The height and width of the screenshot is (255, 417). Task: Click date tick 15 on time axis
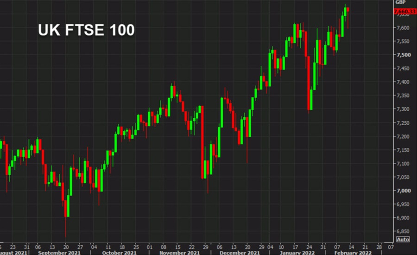pyautogui.click(x=177, y=247)
